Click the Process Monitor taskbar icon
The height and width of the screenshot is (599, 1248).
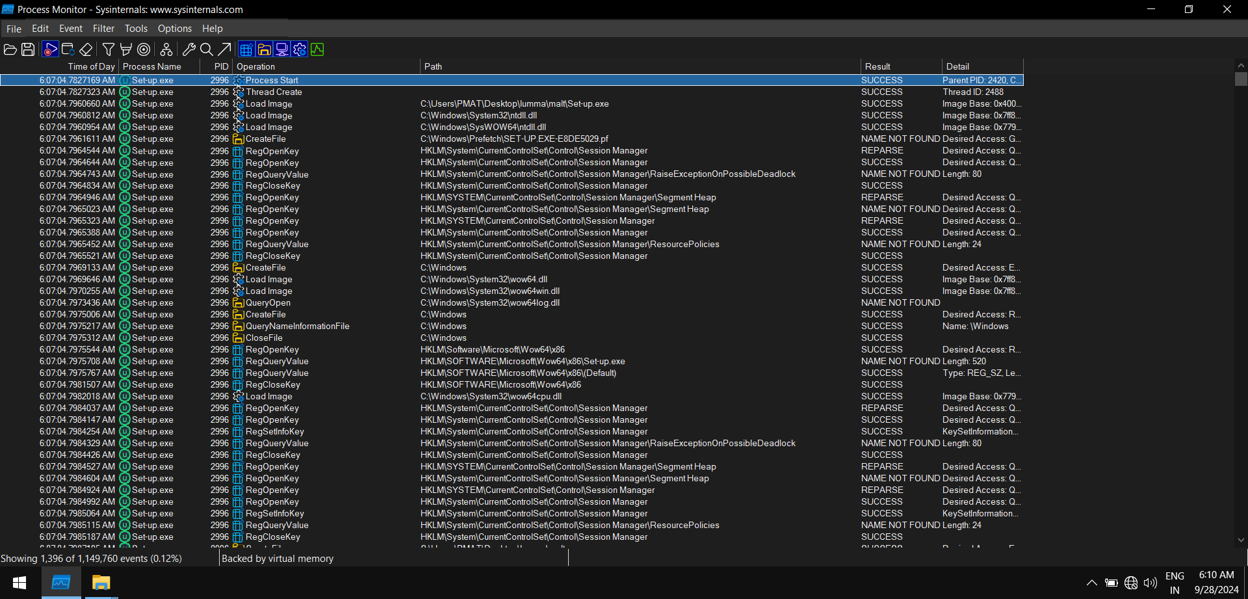61,583
